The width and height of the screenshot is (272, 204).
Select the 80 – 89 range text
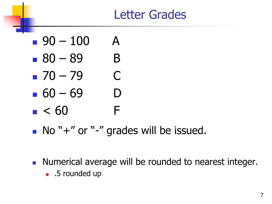(x=63, y=58)
